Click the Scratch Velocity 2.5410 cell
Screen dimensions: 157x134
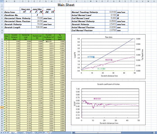coord(111,24)
